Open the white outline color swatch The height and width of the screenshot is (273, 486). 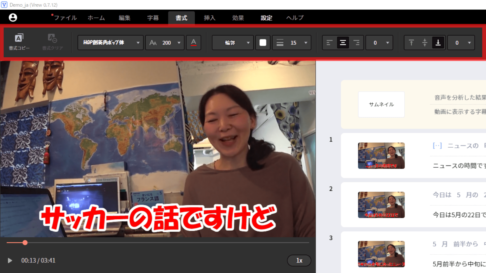tap(263, 43)
